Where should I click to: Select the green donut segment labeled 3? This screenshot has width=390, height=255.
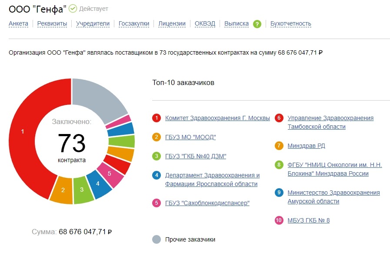(x=82, y=190)
